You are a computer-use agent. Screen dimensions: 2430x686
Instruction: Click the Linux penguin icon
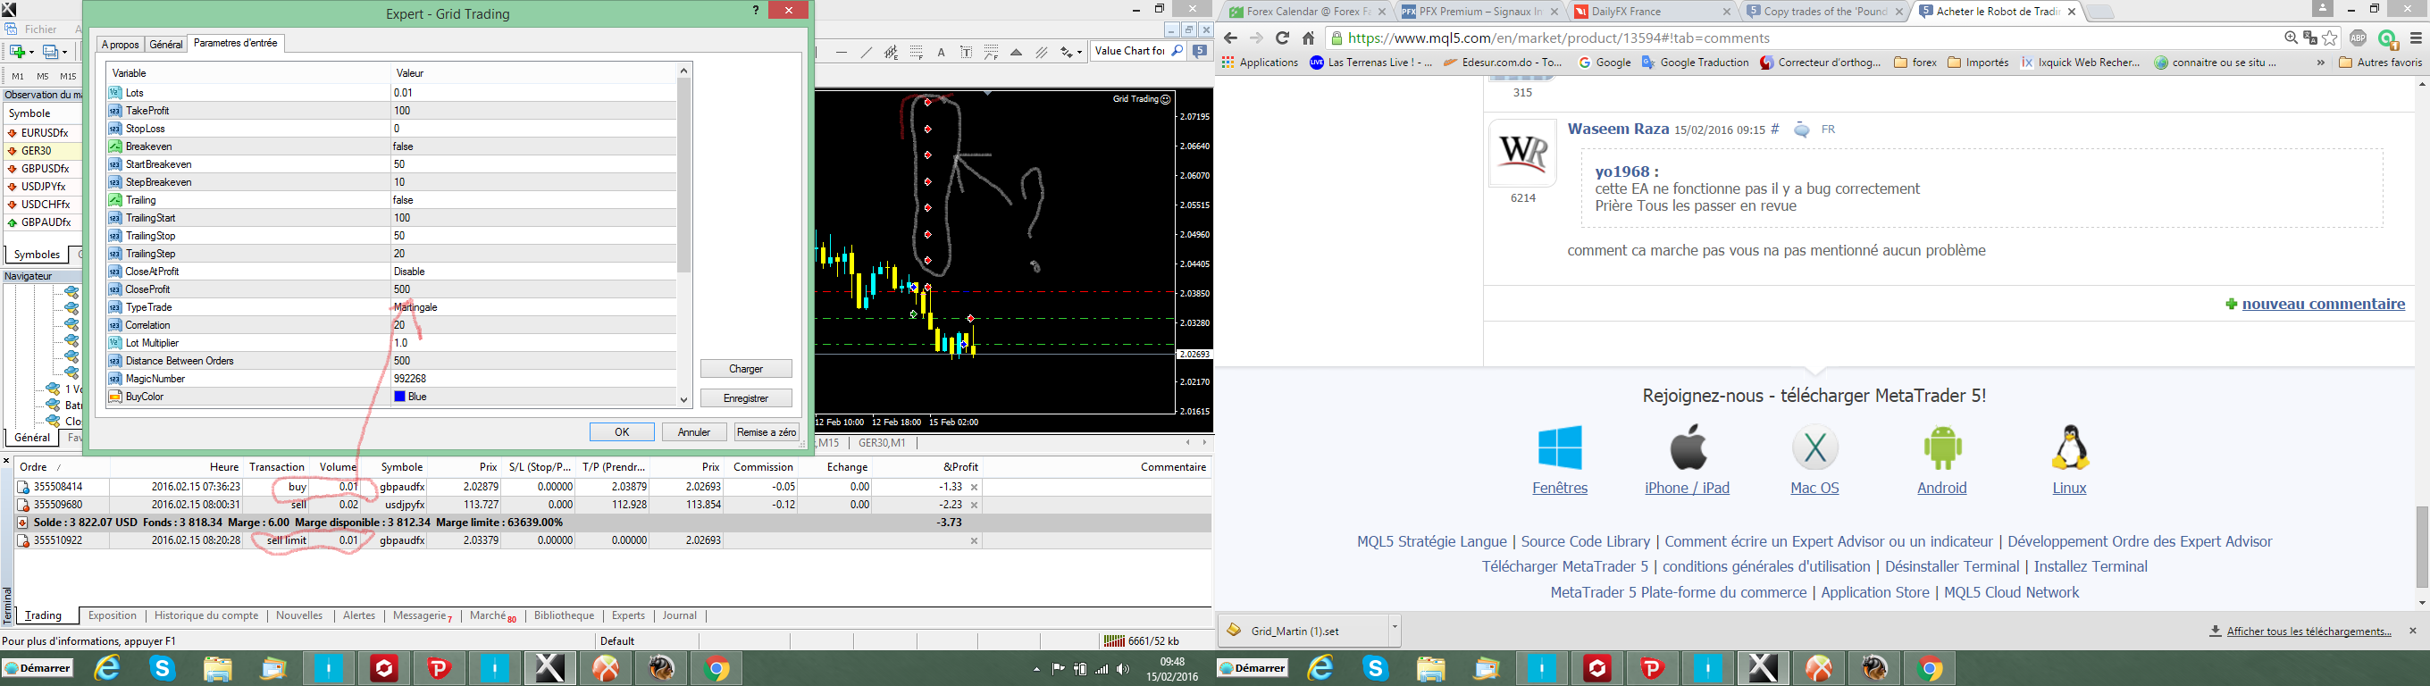(2070, 448)
